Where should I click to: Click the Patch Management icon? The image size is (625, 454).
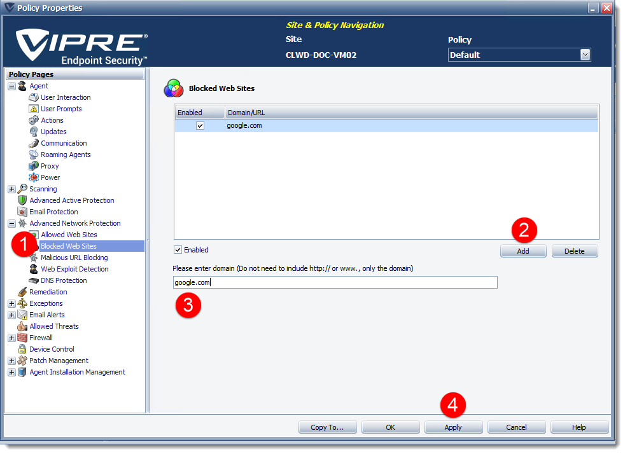tap(22, 361)
